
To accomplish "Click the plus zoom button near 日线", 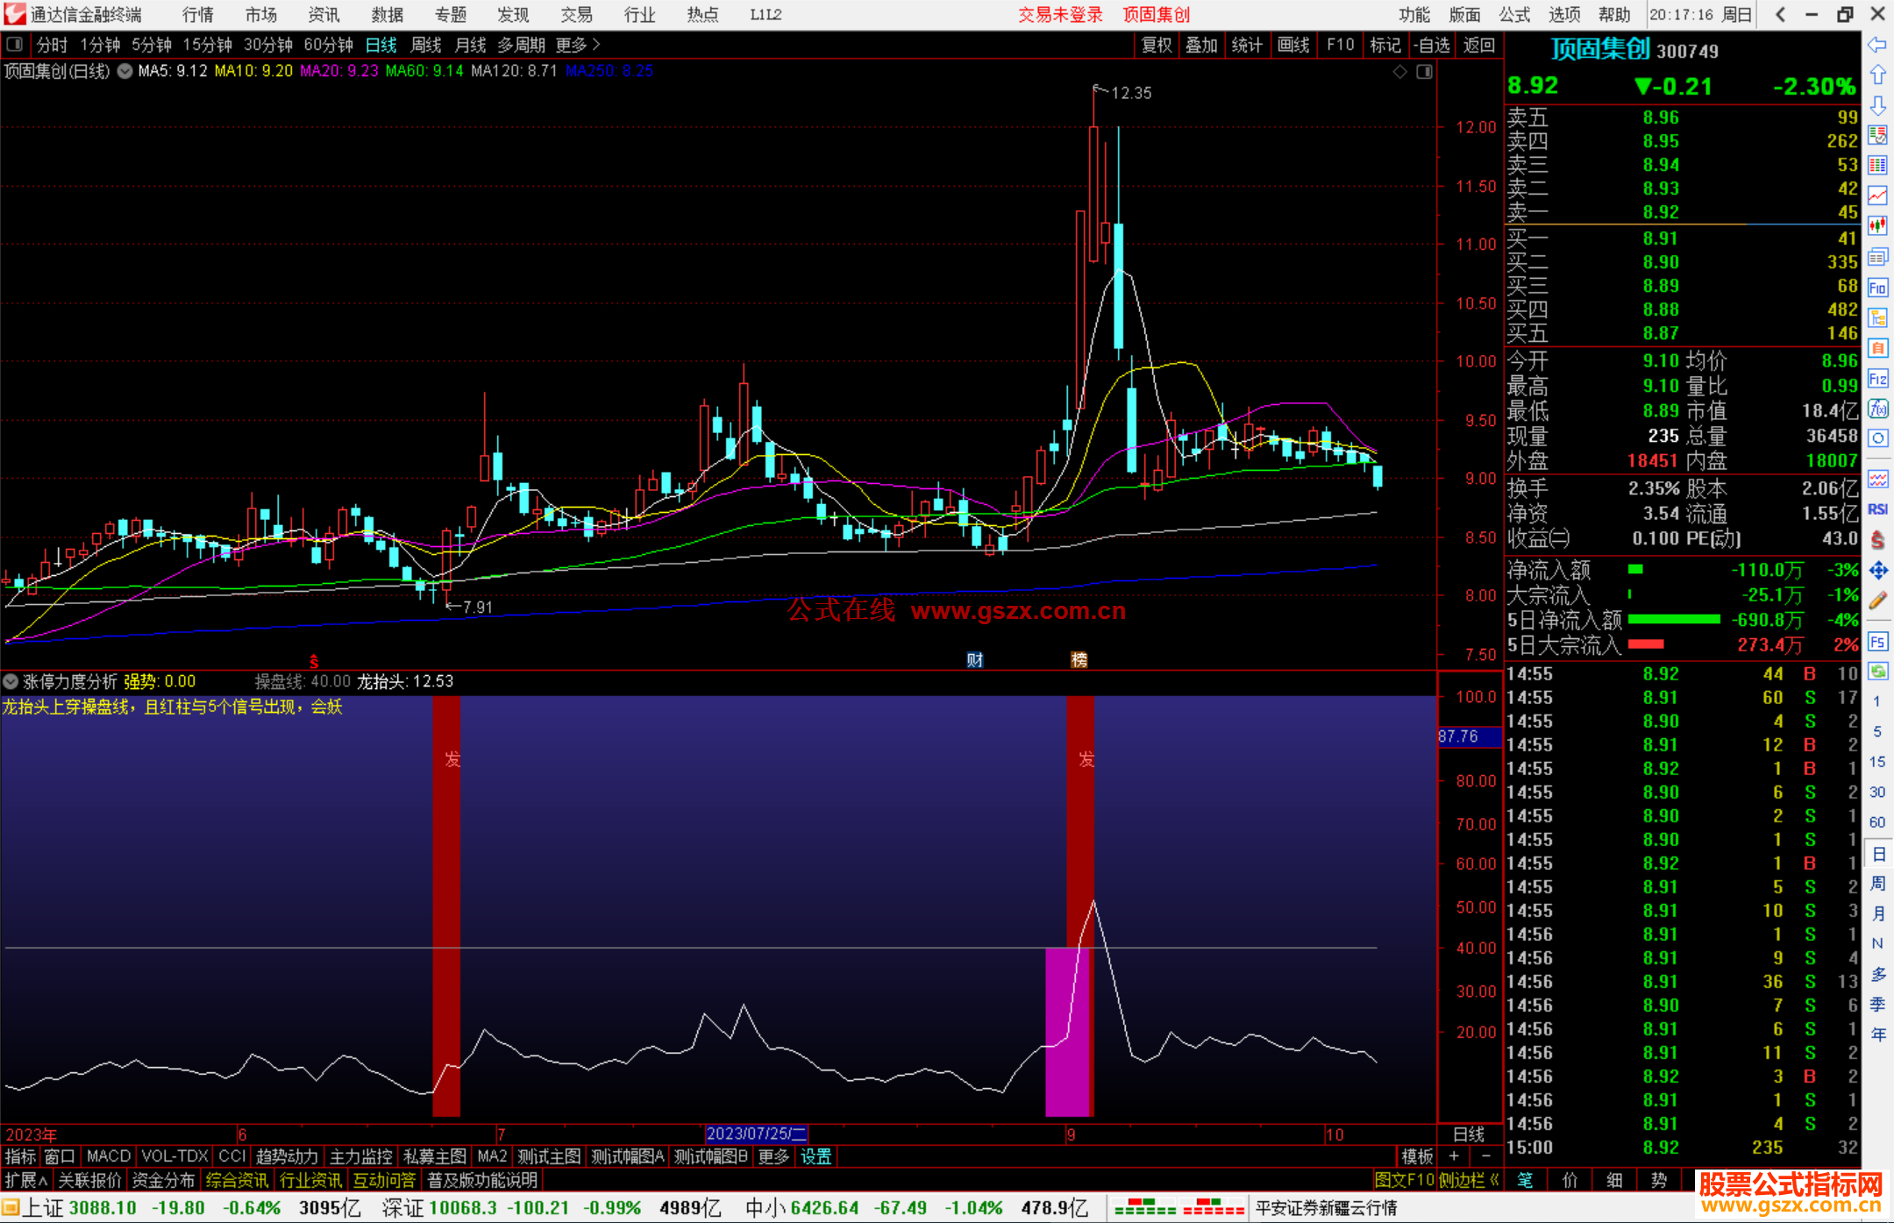I will tap(1454, 1156).
